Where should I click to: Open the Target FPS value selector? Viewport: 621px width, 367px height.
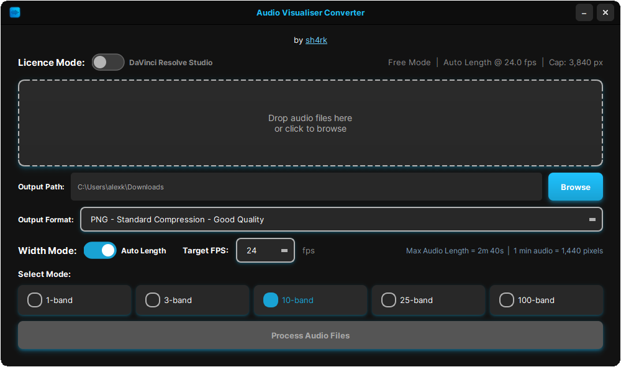pyautogui.click(x=265, y=250)
